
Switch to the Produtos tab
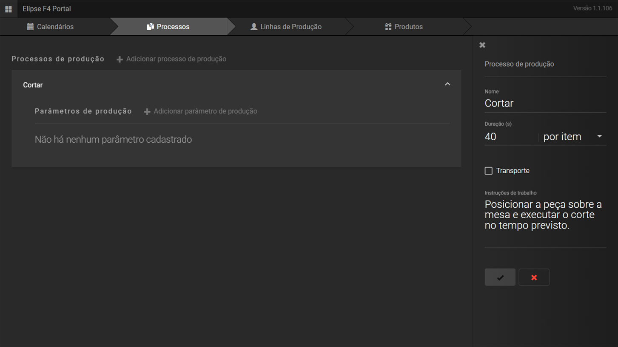[404, 27]
